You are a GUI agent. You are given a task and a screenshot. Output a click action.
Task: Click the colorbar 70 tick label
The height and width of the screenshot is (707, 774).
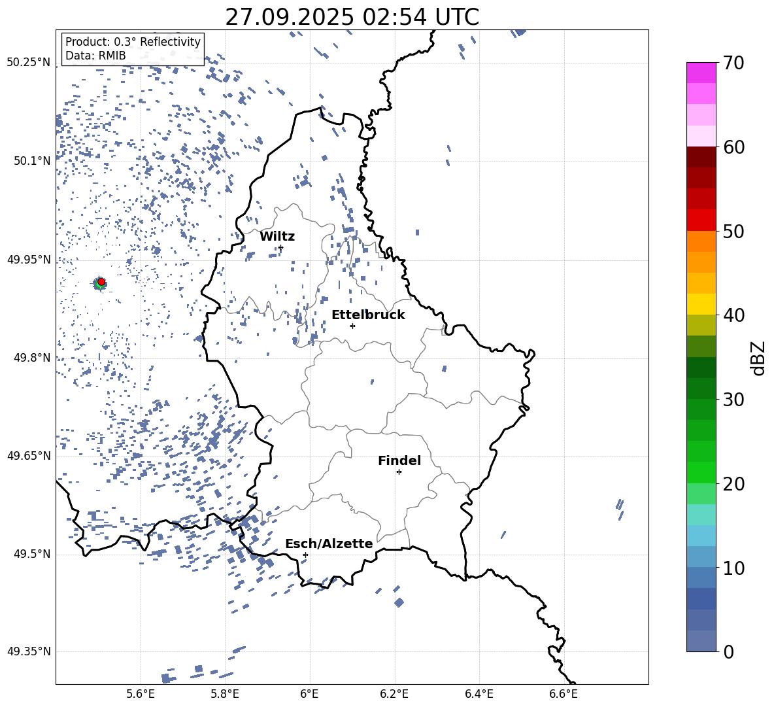734,63
